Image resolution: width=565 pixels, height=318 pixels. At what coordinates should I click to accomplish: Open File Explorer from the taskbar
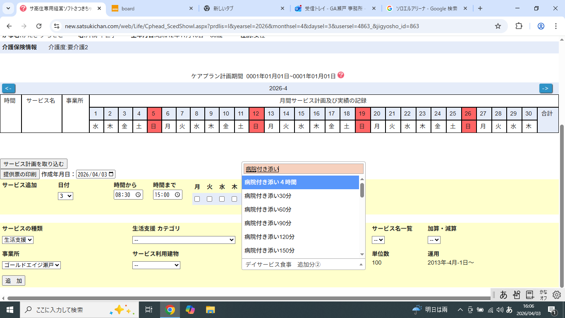coord(211,310)
